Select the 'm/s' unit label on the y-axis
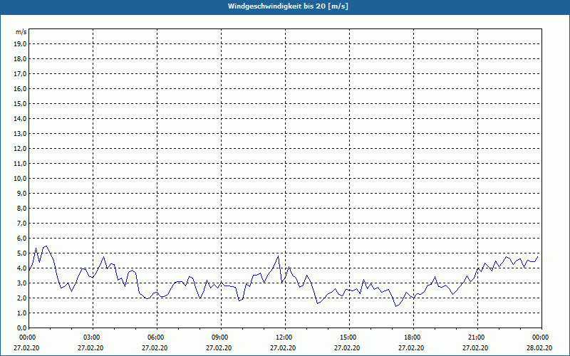The height and width of the screenshot is (356, 570). (x=21, y=32)
